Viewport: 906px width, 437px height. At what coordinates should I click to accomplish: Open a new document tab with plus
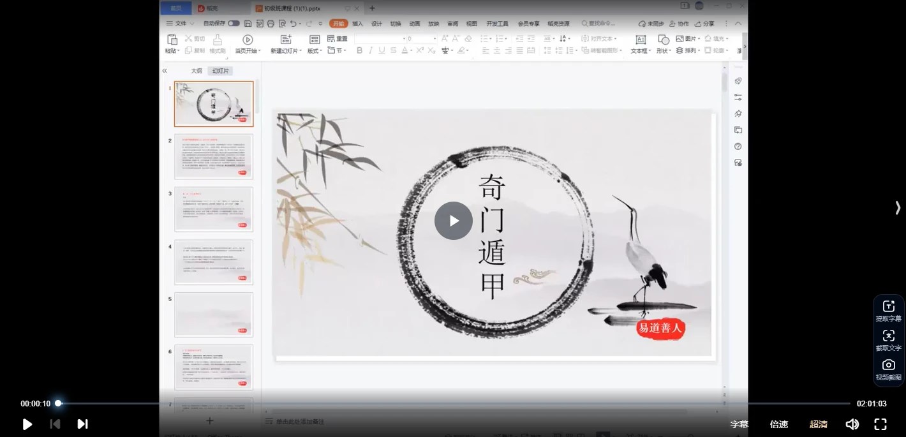pos(373,8)
